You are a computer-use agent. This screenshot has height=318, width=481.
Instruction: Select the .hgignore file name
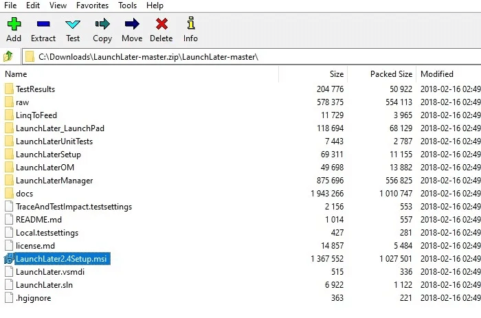(x=34, y=298)
